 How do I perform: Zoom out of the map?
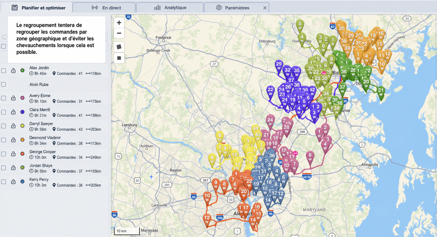pos(119,33)
